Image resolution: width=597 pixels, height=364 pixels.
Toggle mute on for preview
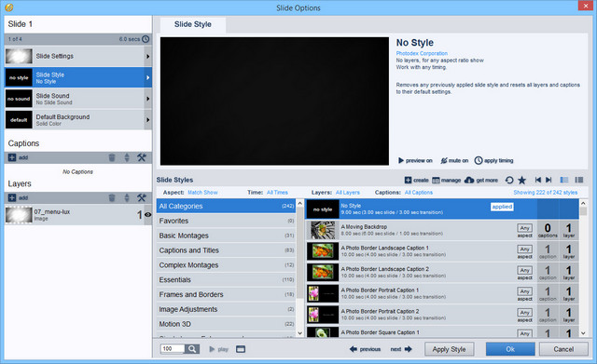pos(454,161)
